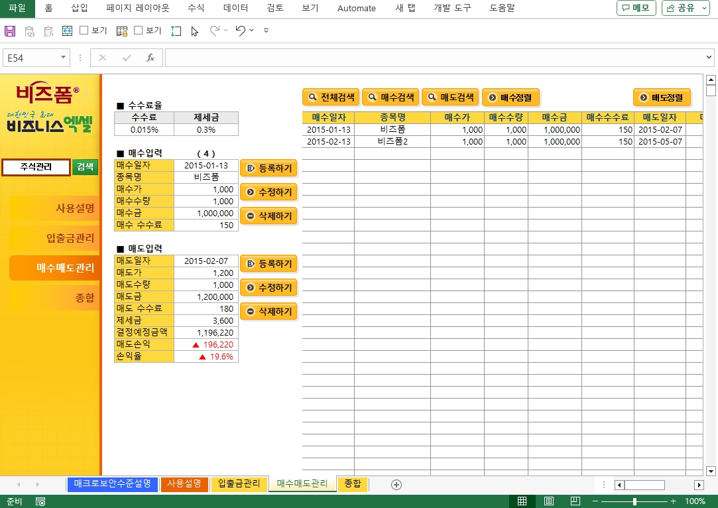The image size is (718, 508).
Task: Click the 주식관리 search input field
Action: (36, 167)
